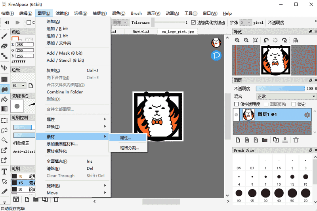317x211 pixels.
Task: Choose 全面填充 Ins menu item
Action: pyautogui.click(x=73, y=161)
